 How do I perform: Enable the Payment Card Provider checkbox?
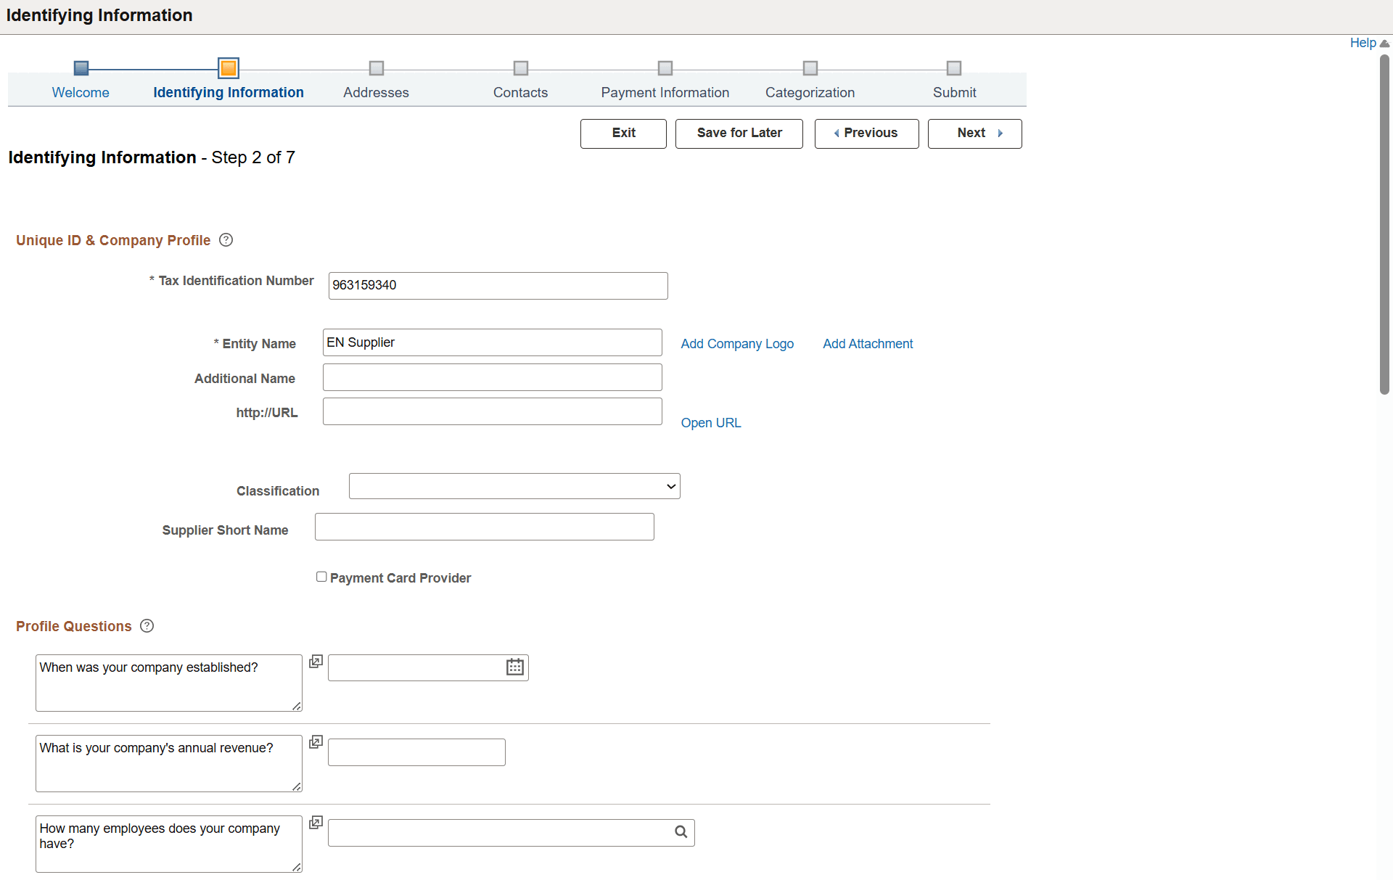321,576
